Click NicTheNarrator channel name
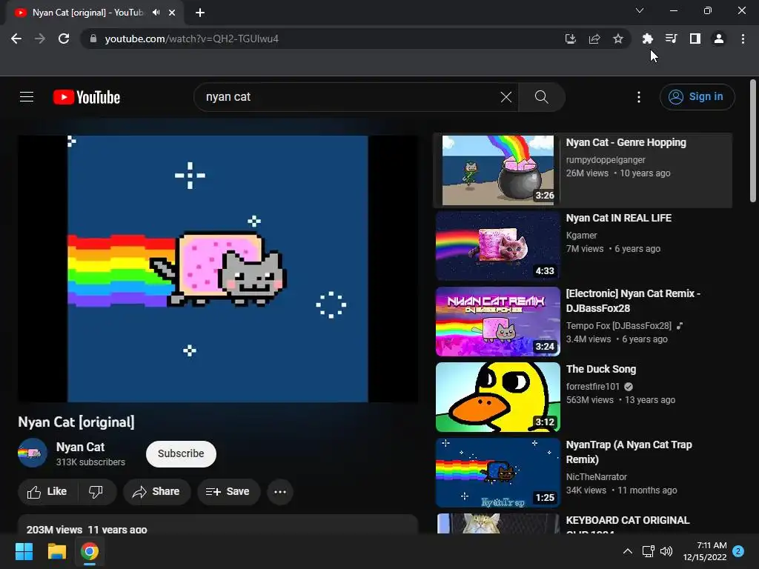759x569 pixels. coord(597,476)
